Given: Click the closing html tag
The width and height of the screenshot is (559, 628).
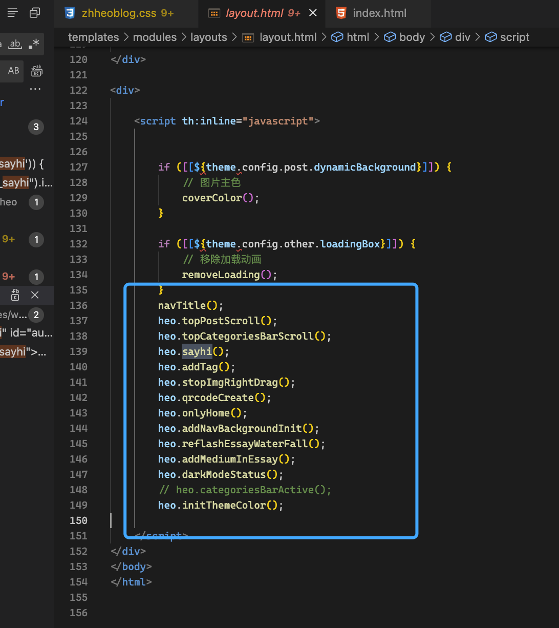Looking at the screenshot, I should tap(131, 582).
